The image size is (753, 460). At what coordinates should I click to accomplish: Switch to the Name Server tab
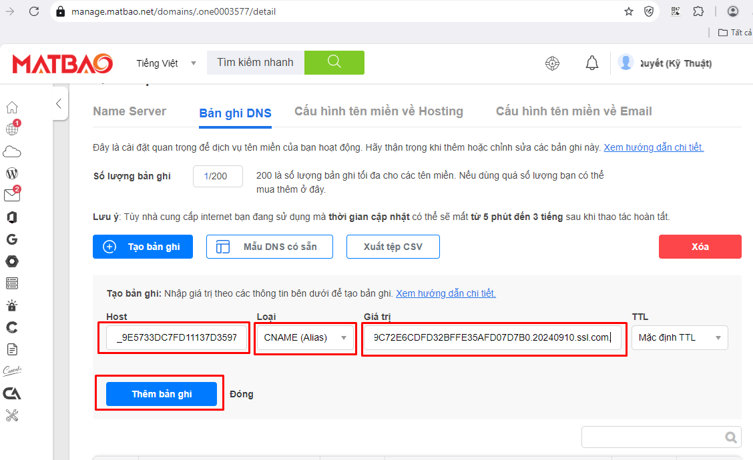point(130,111)
